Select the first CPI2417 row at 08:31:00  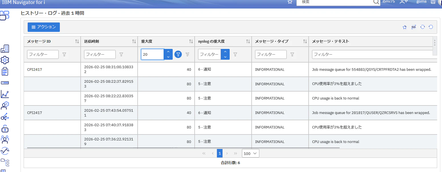pyautogui.click(x=230, y=69)
